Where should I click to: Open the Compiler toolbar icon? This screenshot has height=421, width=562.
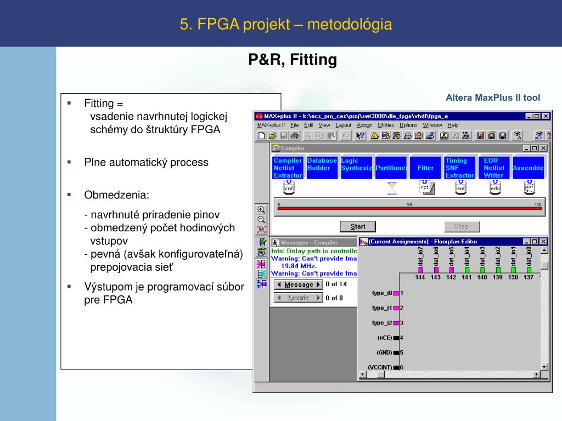396,136
